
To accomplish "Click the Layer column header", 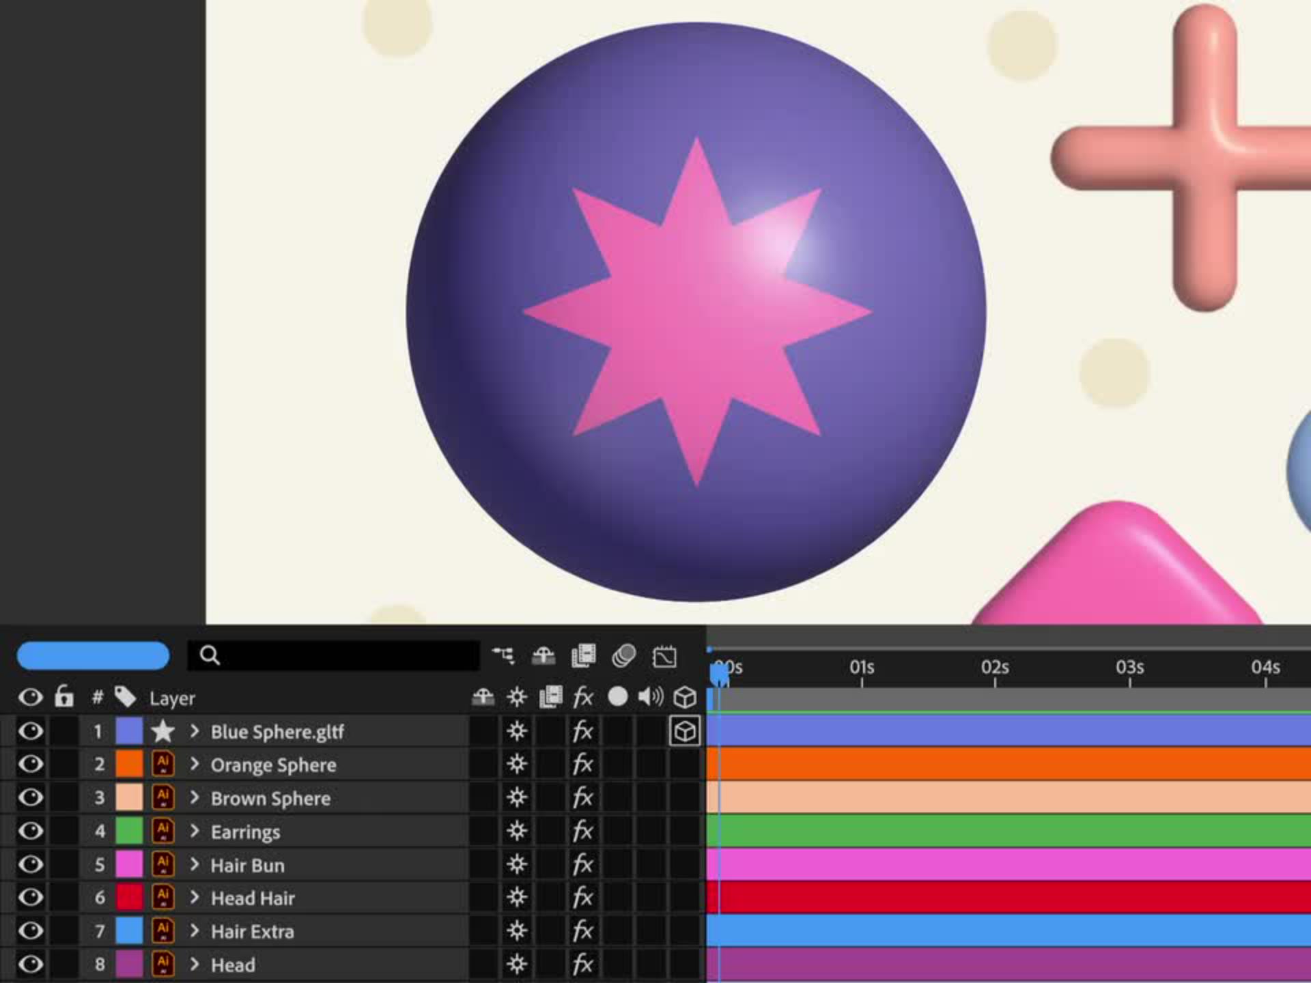I will (x=172, y=698).
